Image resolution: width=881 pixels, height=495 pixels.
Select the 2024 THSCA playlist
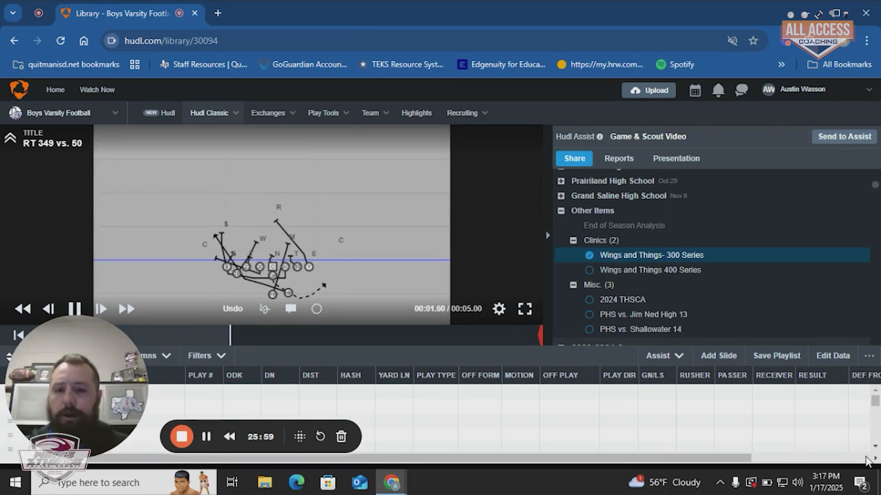pyautogui.click(x=622, y=300)
